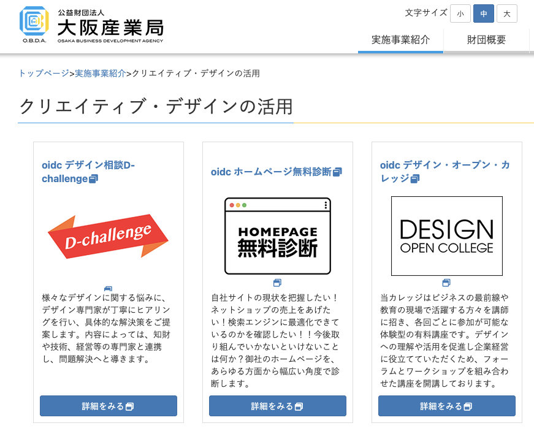Click the red D-challenge banner image
534x431 pixels.
point(108,235)
